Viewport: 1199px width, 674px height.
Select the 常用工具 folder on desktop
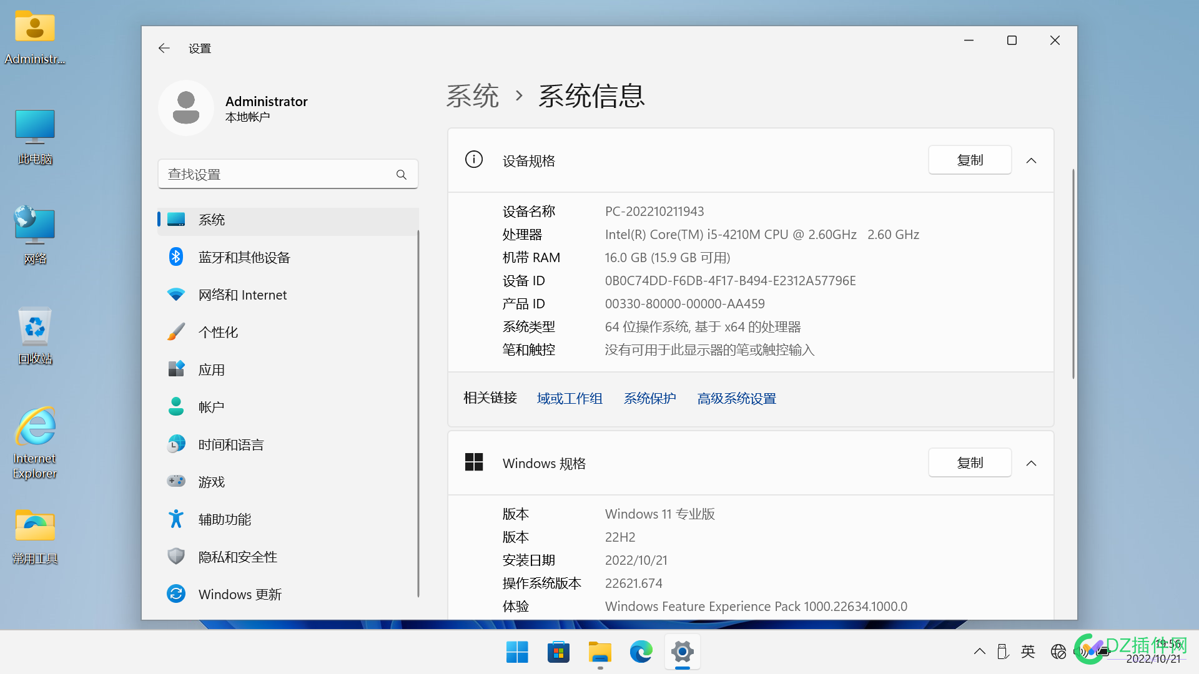[35, 537]
